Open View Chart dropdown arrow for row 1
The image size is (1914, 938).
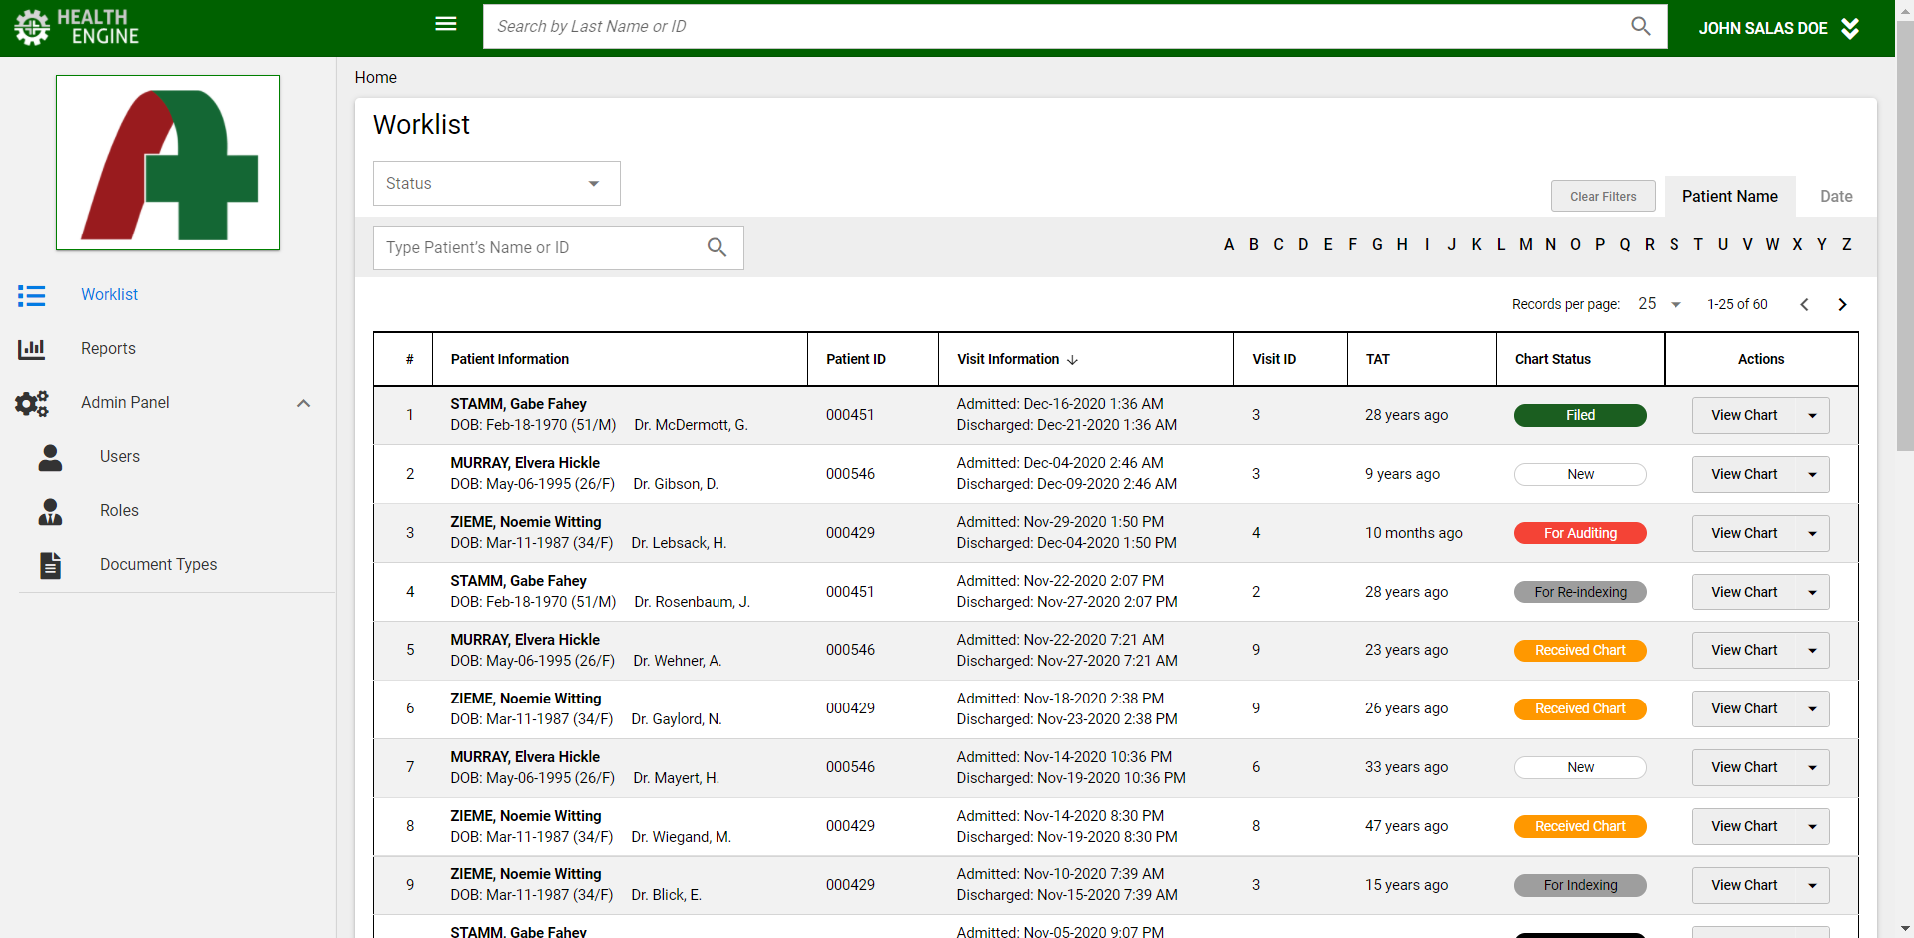pyautogui.click(x=1813, y=416)
